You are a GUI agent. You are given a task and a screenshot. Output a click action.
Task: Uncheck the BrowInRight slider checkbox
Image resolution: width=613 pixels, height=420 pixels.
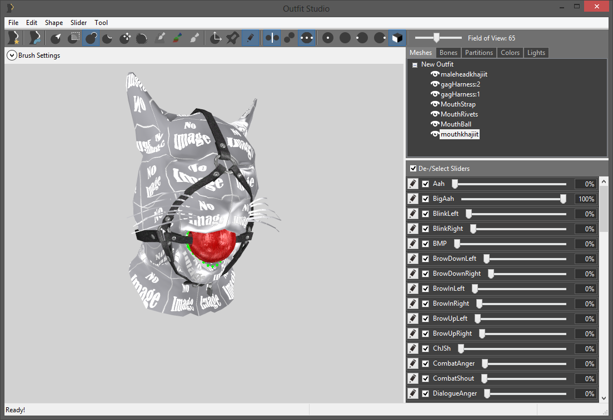(426, 303)
